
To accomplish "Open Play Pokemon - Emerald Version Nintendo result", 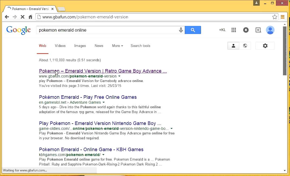I will 100,123.
